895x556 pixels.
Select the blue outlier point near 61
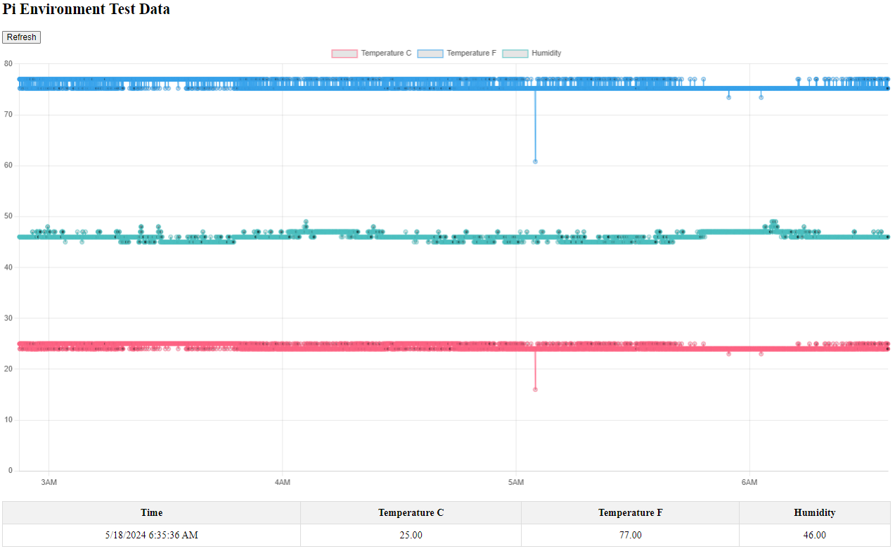pyautogui.click(x=535, y=162)
